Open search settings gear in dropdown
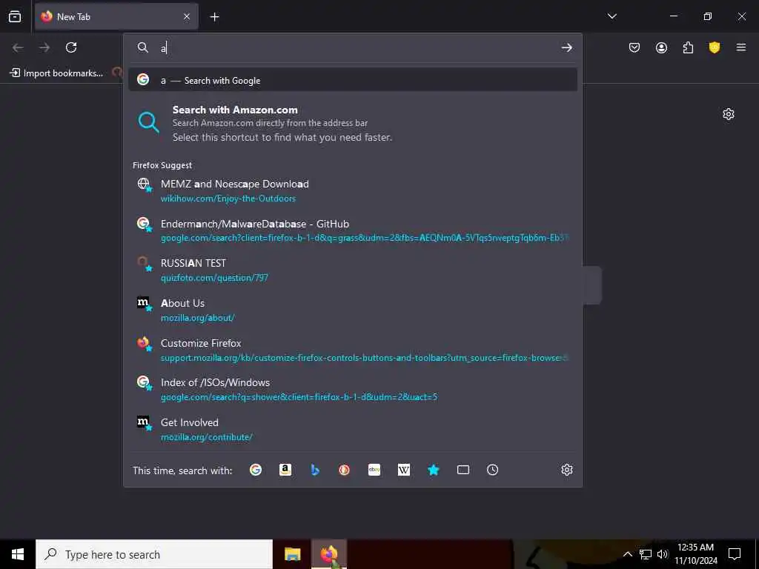The height and width of the screenshot is (569, 759). (567, 470)
